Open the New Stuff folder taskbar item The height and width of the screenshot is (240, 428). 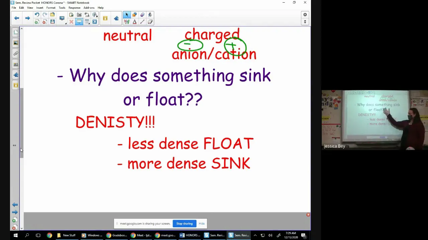click(x=66, y=235)
